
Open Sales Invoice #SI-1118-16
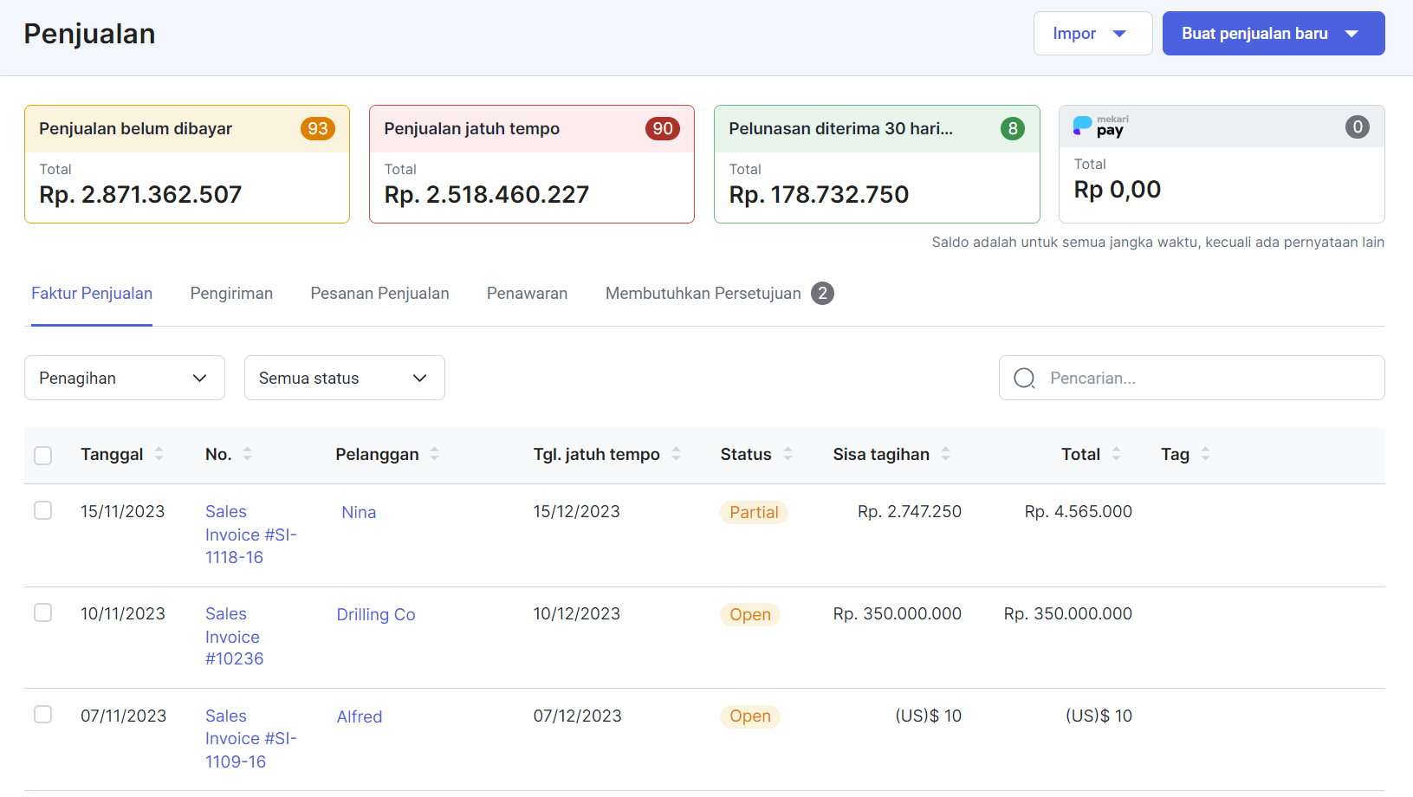click(250, 535)
